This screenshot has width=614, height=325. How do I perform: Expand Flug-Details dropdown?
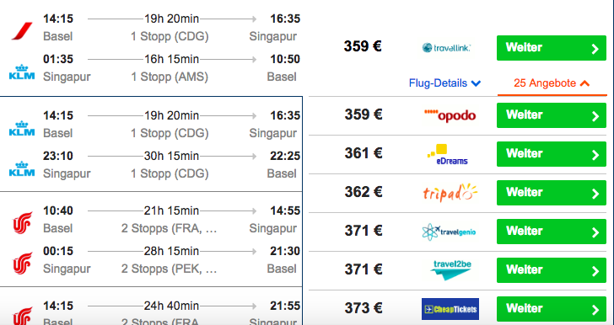pyautogui.click(x=444, y=83)
